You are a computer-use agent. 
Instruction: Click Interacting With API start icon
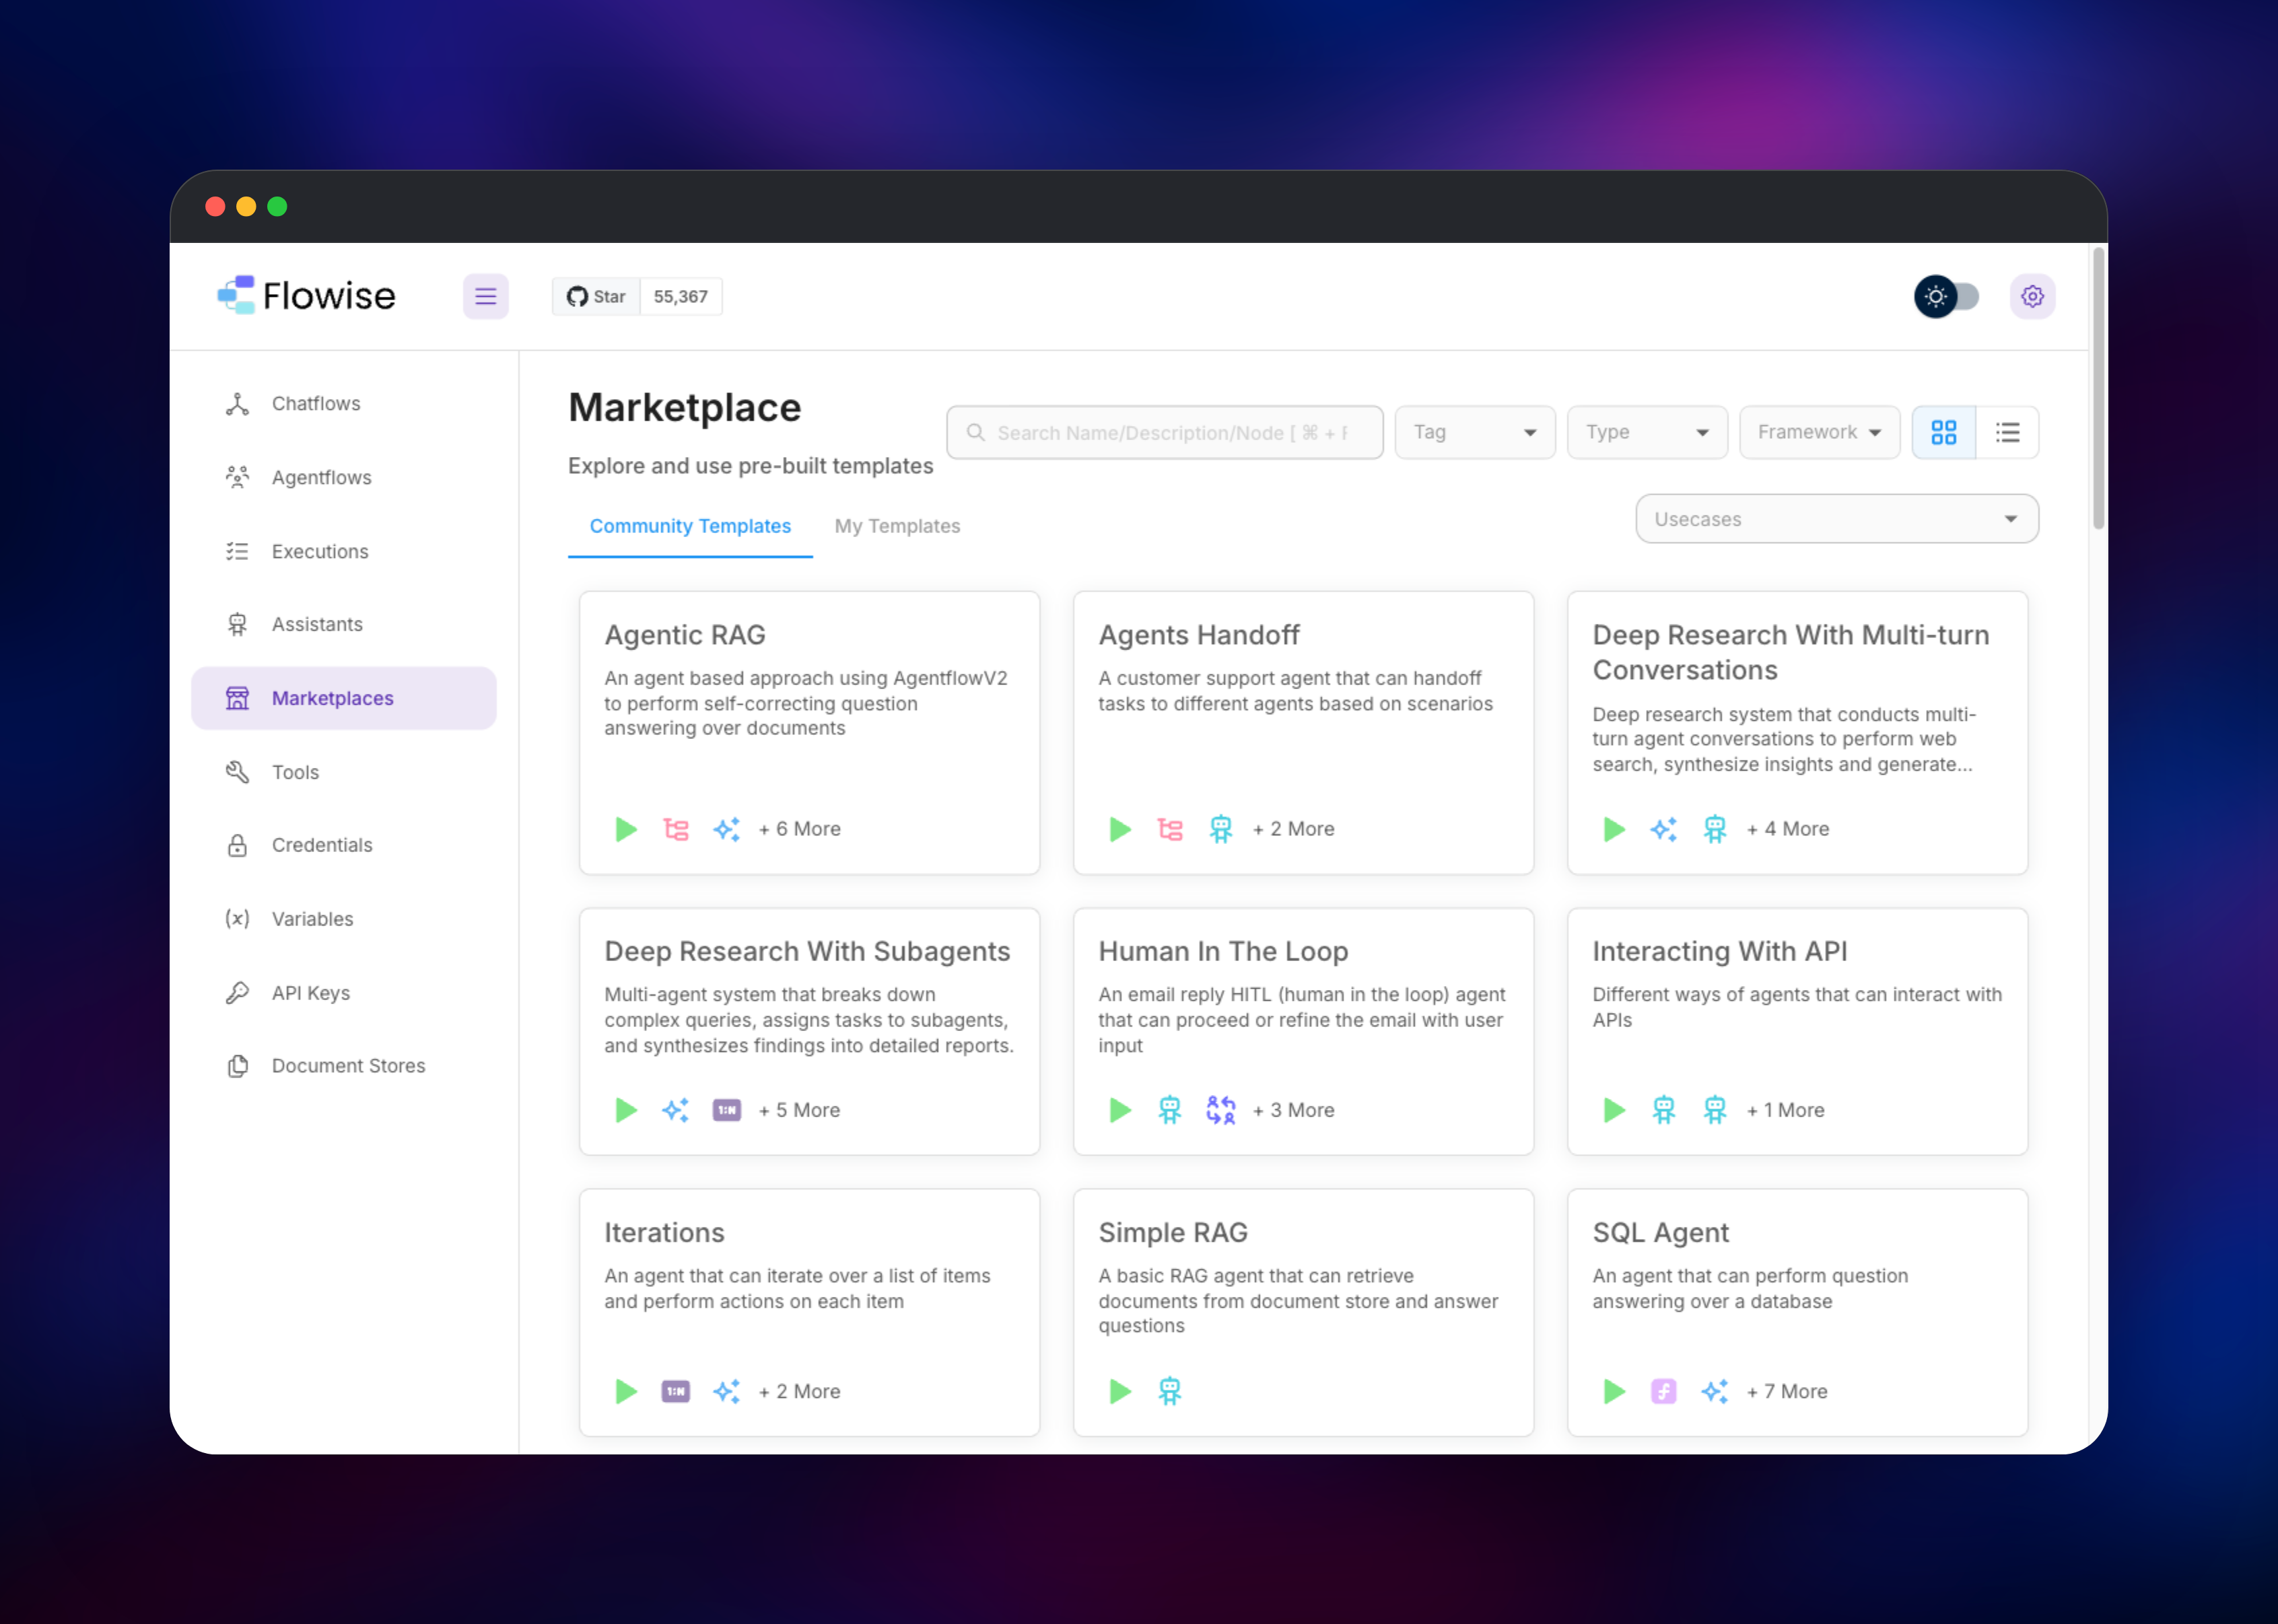[1614, 1110]
